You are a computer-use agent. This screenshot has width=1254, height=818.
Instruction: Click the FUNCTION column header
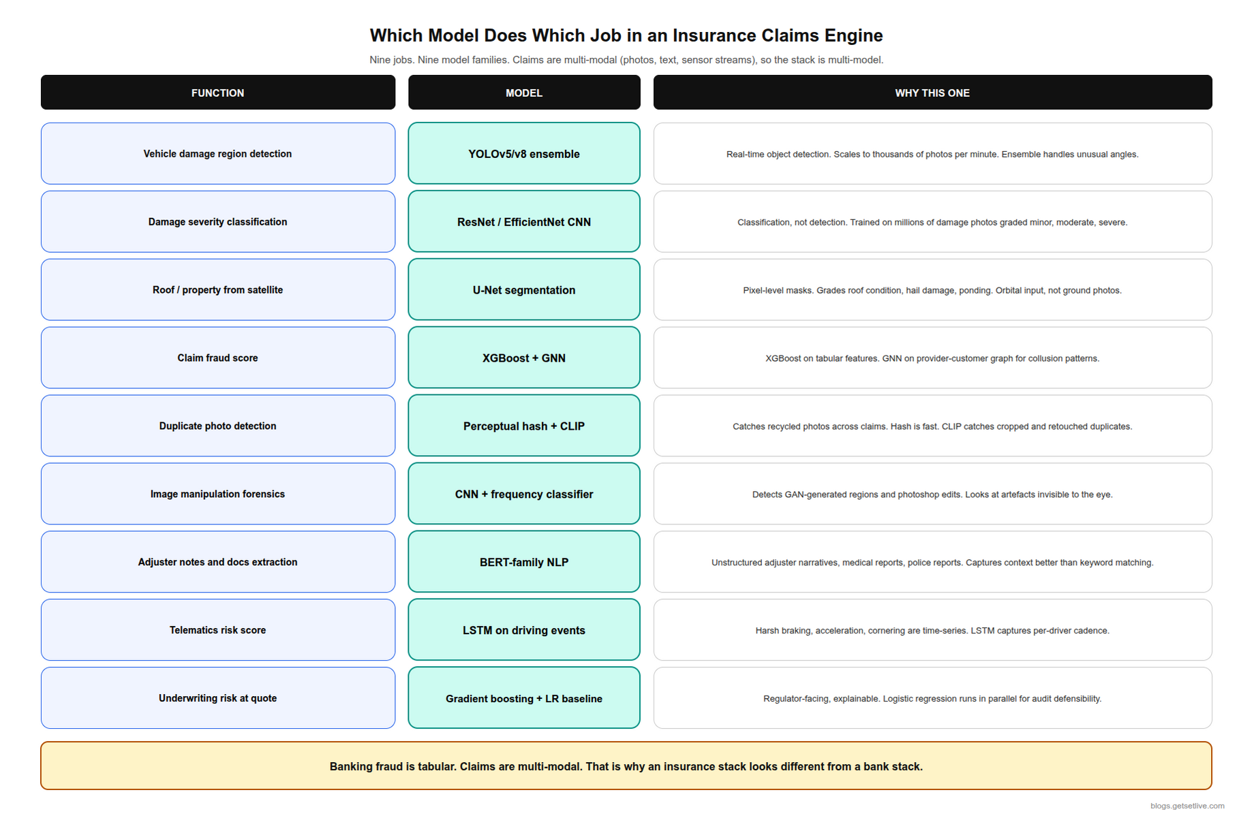[218, 93]
